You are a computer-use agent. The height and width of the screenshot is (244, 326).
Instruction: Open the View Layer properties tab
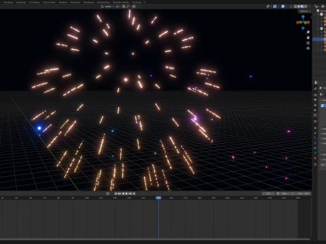point(315,105)
